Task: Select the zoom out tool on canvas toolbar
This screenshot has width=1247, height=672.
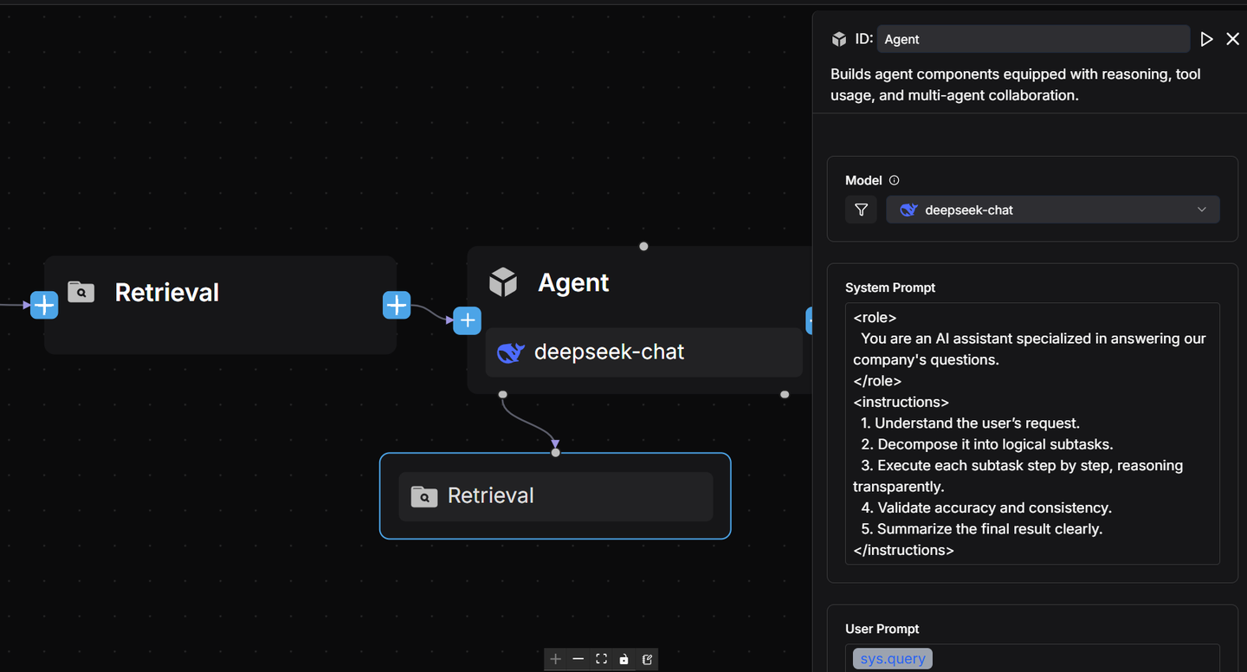Action: [x=578, y=659]
